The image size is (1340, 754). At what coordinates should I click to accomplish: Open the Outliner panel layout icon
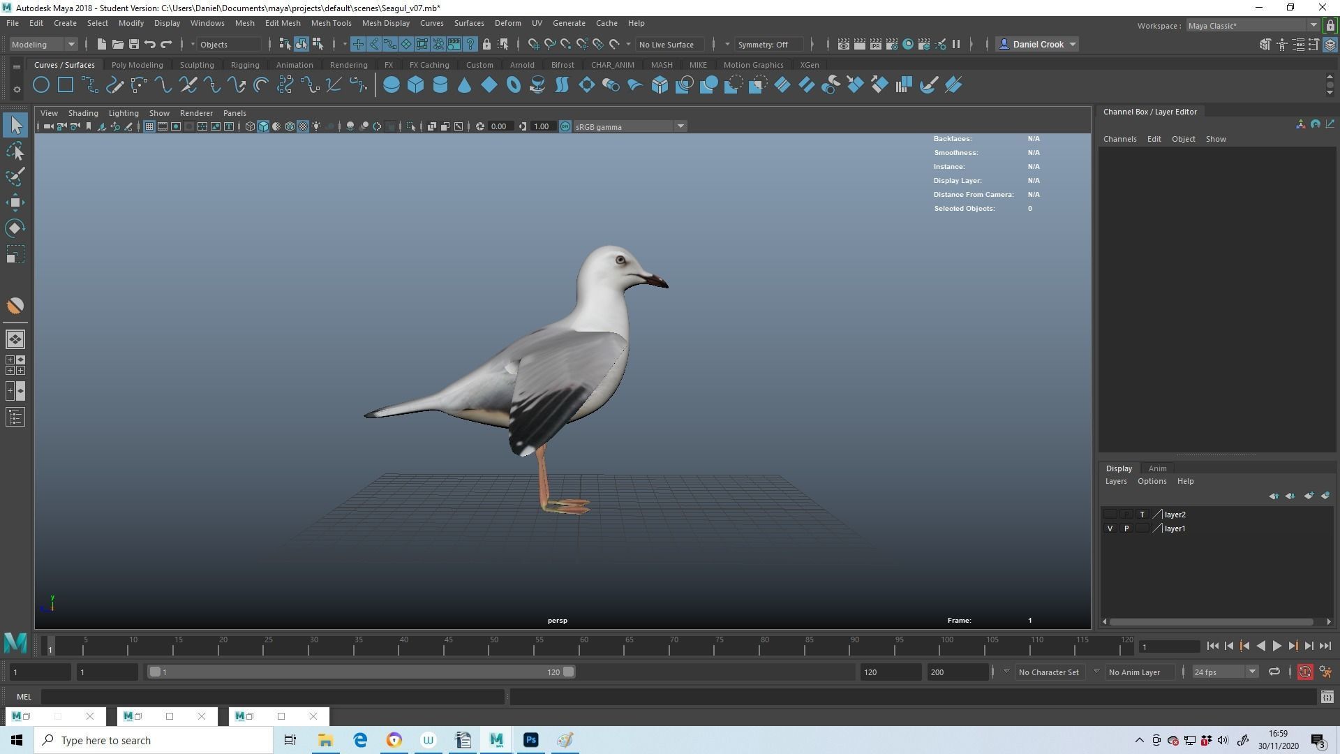pyautogui.click(x=15, y=417)
